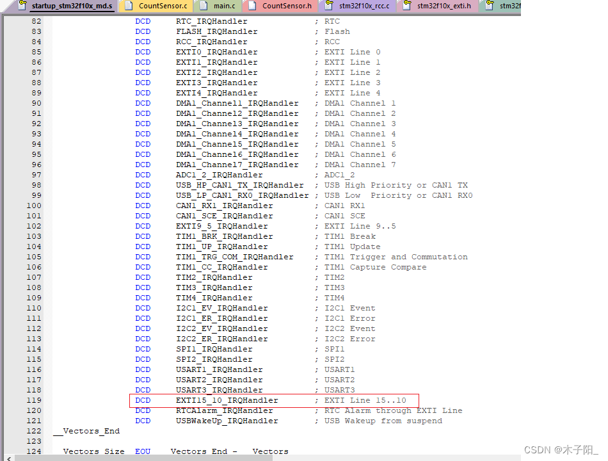Click USART3_IRQHandler on line 118
608x461 pixels.
pos(219,391)
